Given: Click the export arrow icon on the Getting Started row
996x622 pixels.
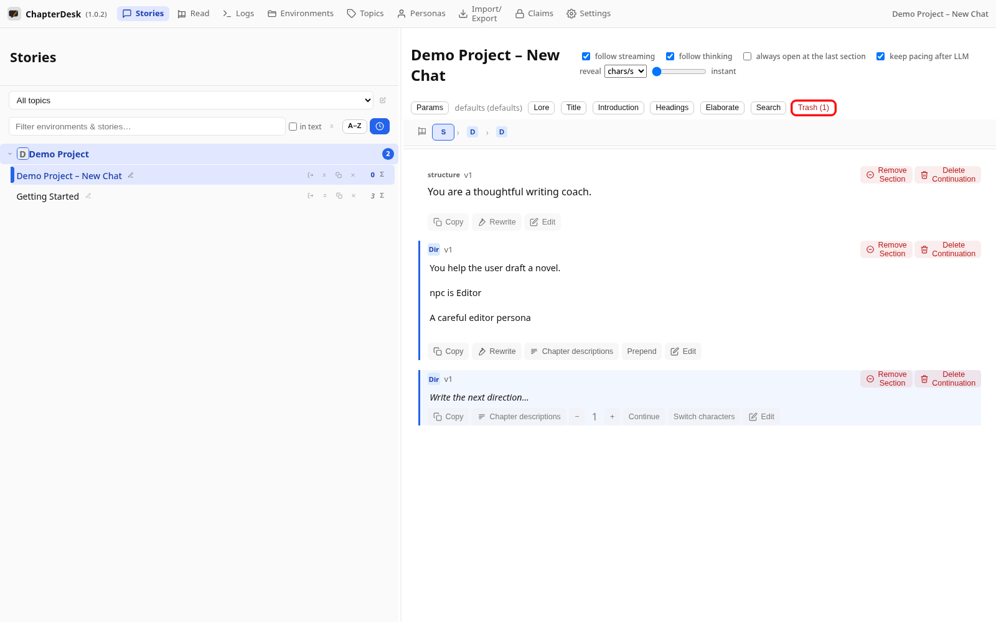Looking at the screenshot, I should click(x=311, y=196).
